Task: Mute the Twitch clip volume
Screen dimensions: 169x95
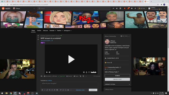Action: coord(50,72)
